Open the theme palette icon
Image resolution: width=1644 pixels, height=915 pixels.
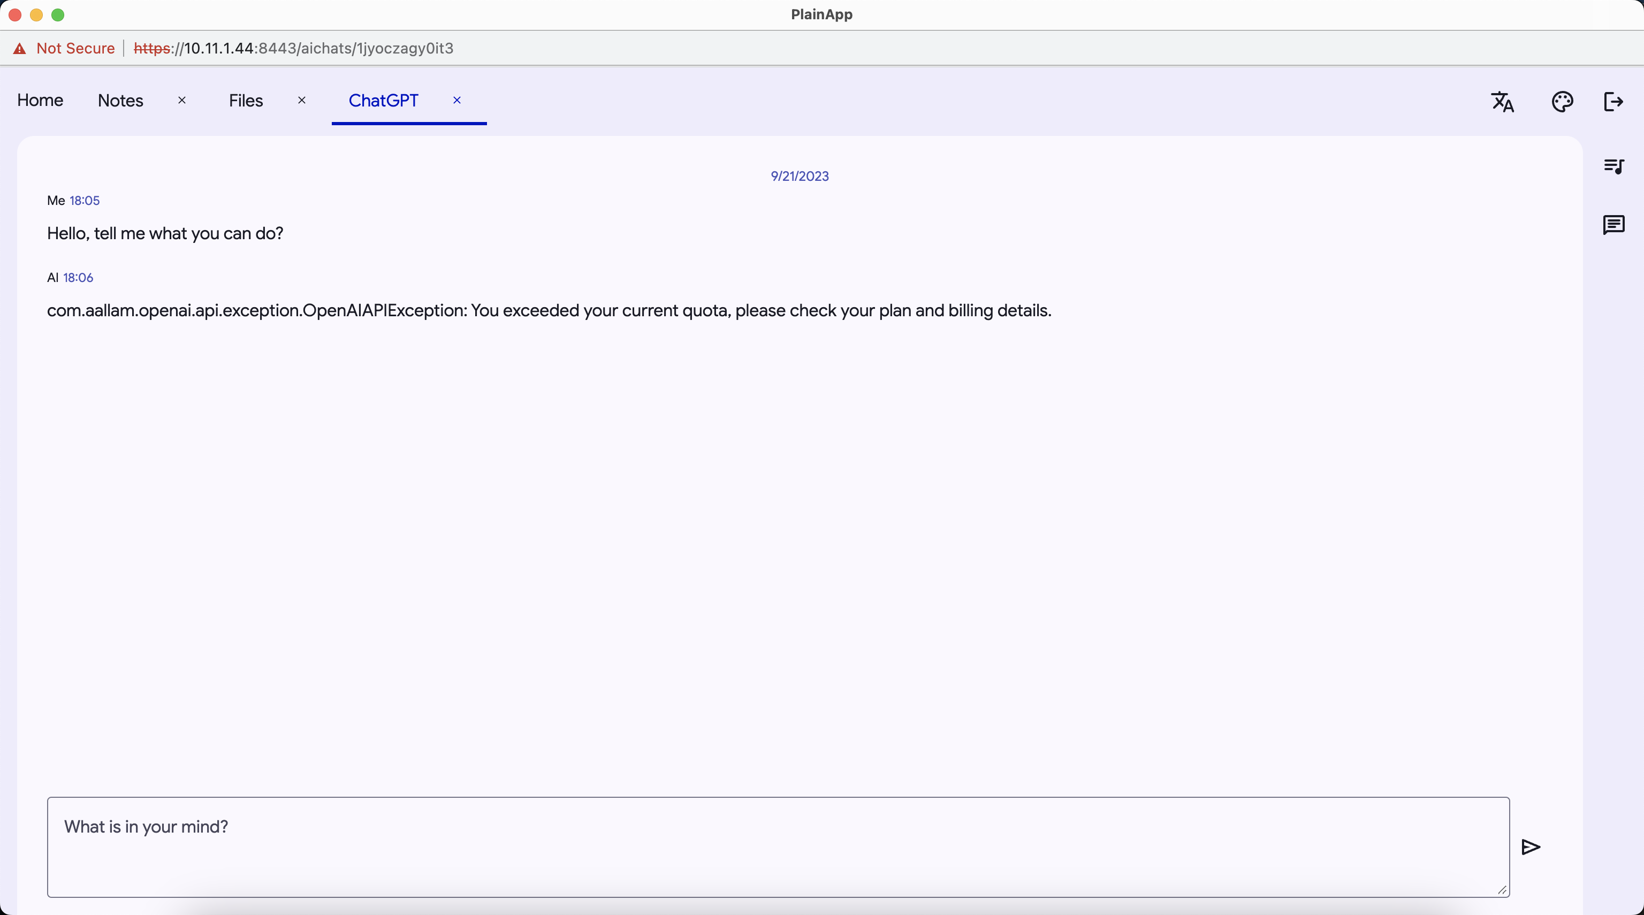1562,102
